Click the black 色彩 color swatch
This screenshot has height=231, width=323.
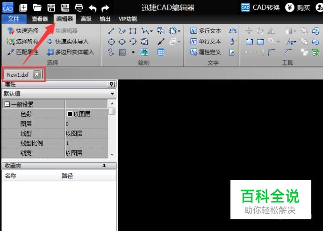pyautogui.click(x=70, y=114)
